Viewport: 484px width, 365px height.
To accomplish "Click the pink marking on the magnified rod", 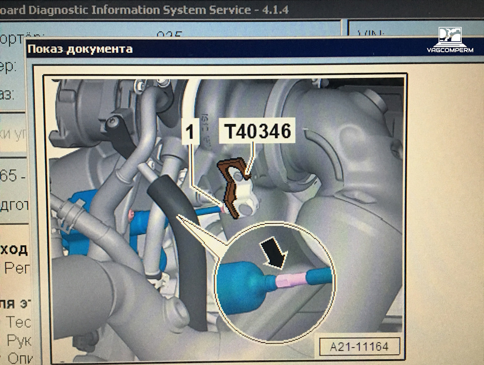I will (291, 279).
